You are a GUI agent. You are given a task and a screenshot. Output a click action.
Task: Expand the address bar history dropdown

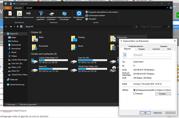coord(134,27)
